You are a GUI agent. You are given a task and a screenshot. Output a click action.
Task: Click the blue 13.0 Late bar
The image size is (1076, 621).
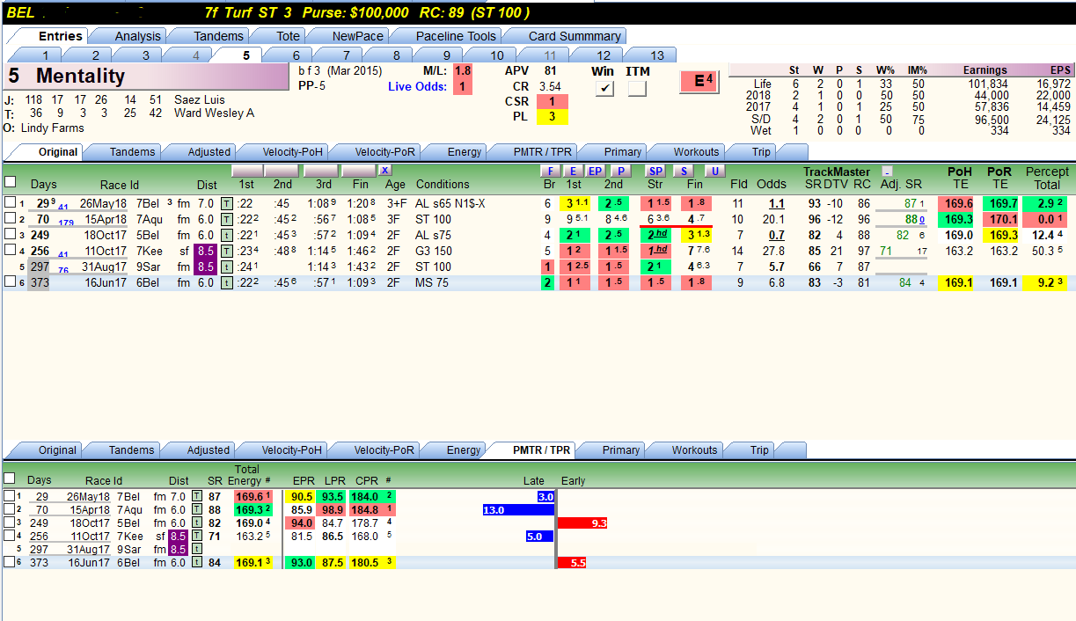click(x=518, y=510)
